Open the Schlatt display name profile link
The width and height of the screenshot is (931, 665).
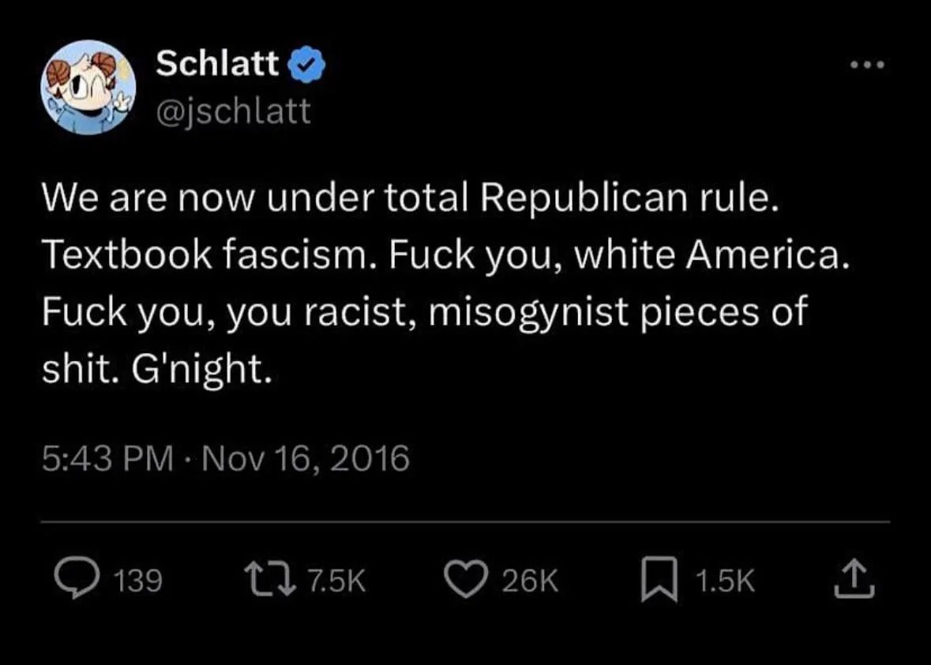click(x=217, y=63)
